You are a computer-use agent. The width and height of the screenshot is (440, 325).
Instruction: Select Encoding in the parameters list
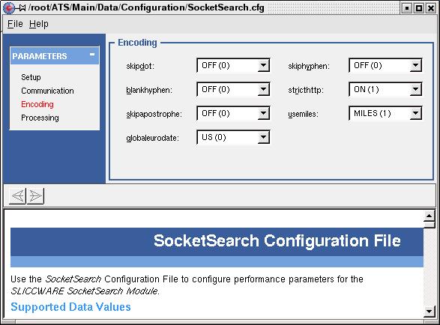(x=37, y=104)
